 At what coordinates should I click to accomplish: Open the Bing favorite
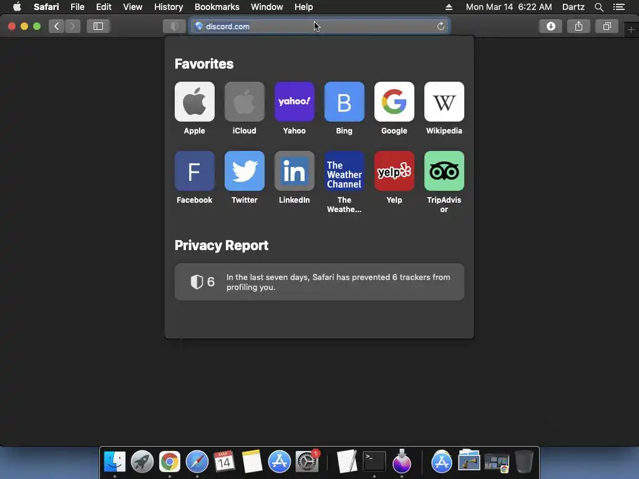(344, 102)
